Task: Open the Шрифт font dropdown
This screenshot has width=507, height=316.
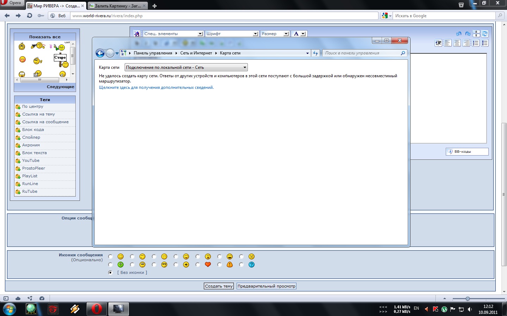Action: pyautogui.click(x=232, y=34)
